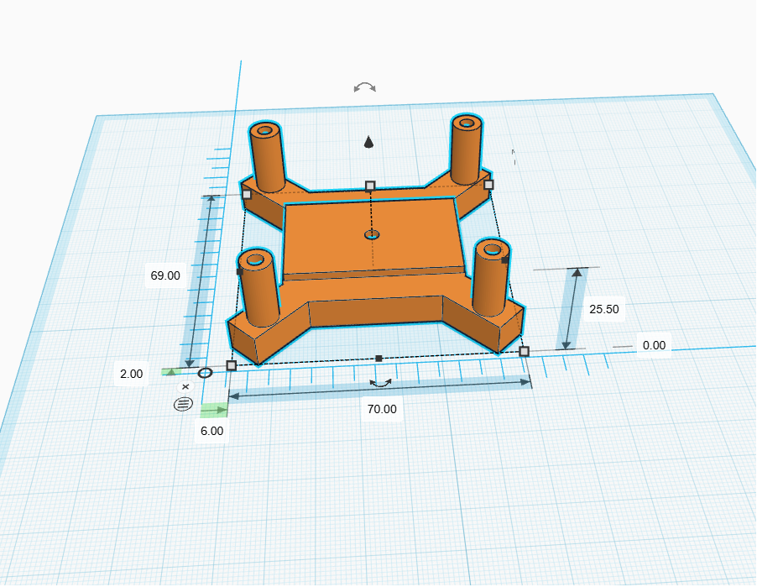This screenshot has width=757, height=587.
Task: Edit the 6.00 ruler offset value
Action: coord(212,431)
